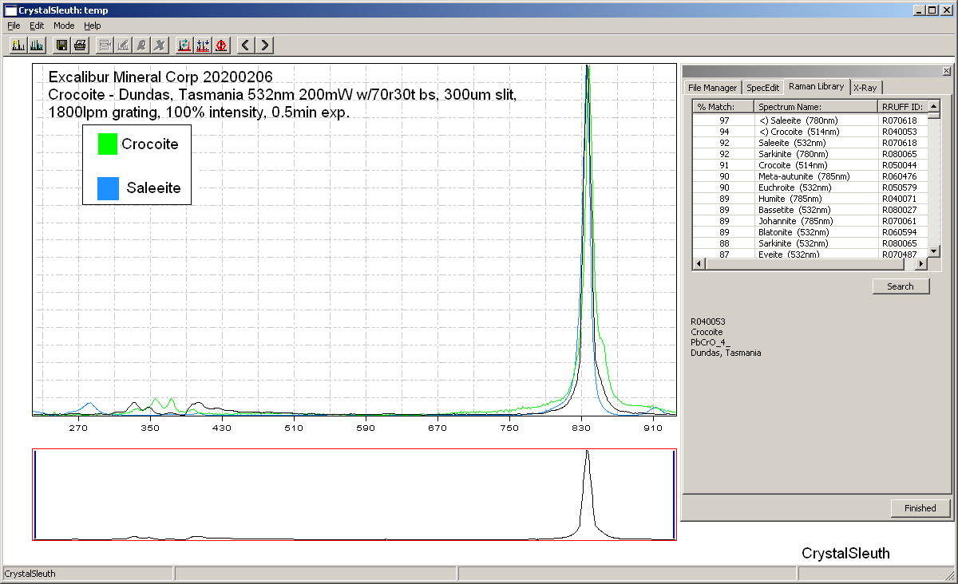This screenshot has height=584, width=958.
Task: Click the greyed-out document list toolbar icon
Action: [105, 45]
